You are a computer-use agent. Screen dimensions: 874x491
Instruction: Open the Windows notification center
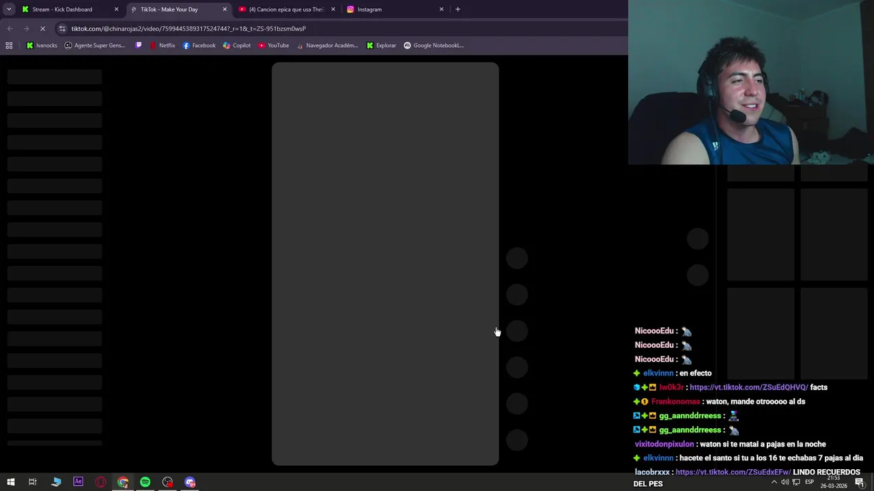[860, 482]
